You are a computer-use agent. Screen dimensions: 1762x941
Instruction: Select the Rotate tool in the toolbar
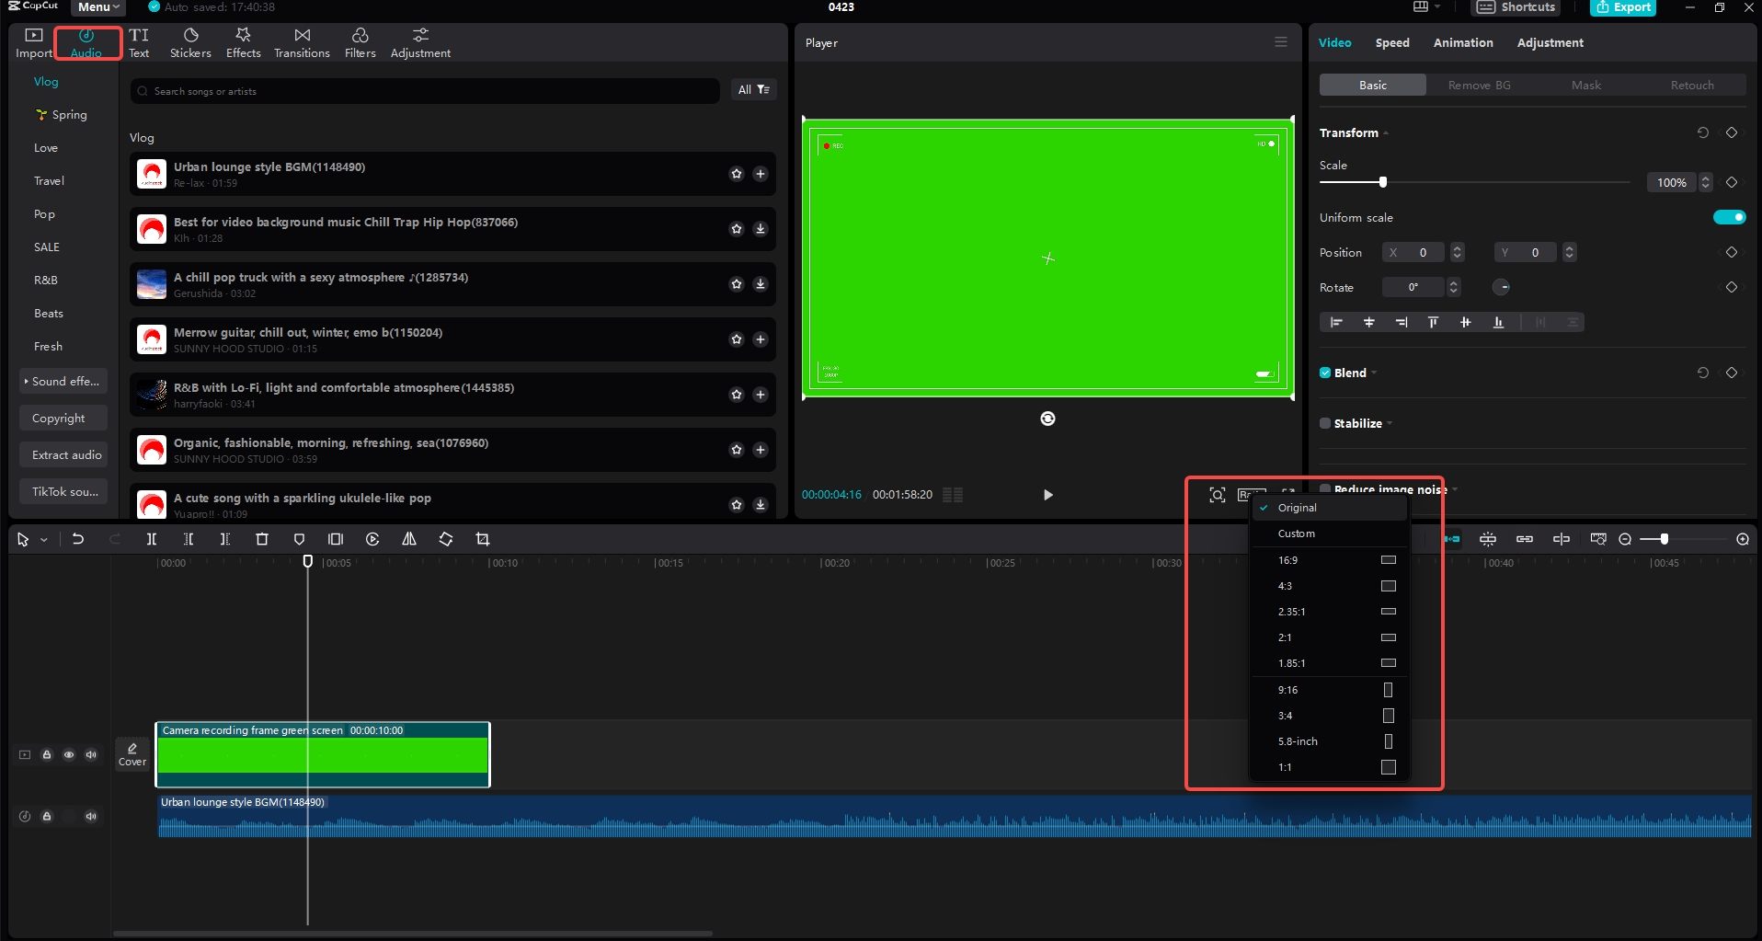445,539
